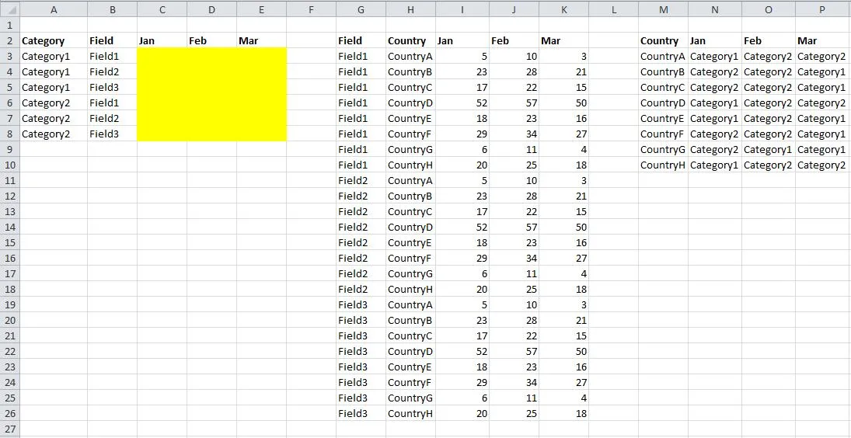Select cell J17 with value 11
Image resolution: width=851 pixels, height=438 pixels.
514,273
